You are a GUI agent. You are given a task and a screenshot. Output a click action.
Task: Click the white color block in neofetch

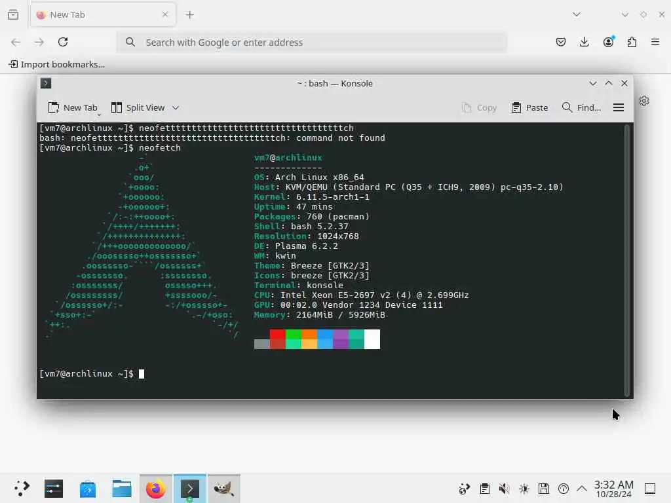[372, 339]
